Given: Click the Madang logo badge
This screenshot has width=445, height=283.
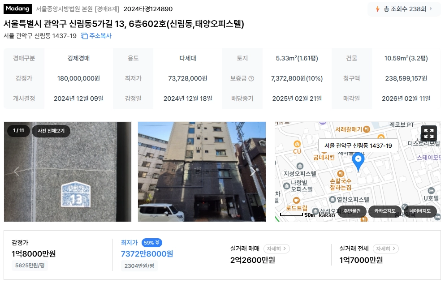Looking at the screenshot, I should [17, 9].
